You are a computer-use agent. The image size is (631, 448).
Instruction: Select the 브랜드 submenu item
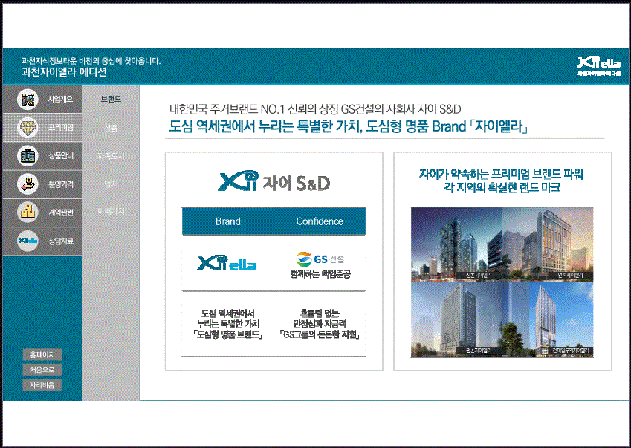(x=111, y=99)
